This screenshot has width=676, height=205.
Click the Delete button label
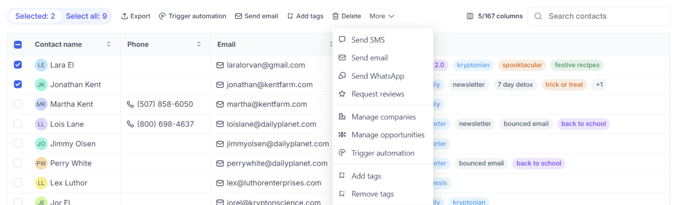pos(351,16)
